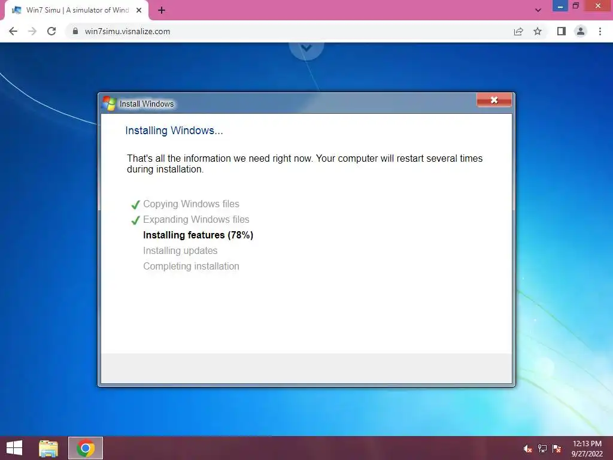Screen dimensions: 613x460
Task: Open the tab search chevron
Action: pyautogui.click(x=538, y=10)
